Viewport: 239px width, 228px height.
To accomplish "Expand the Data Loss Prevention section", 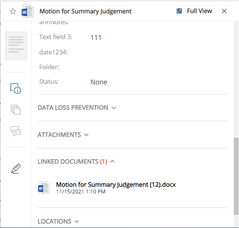I will click(77, 108).
